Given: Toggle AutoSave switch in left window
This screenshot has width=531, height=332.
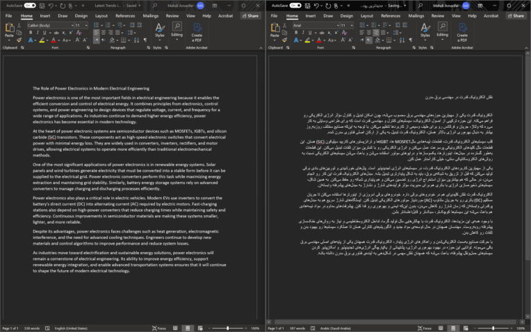Looking at the screenshot, I should click(x=30, y=6).
